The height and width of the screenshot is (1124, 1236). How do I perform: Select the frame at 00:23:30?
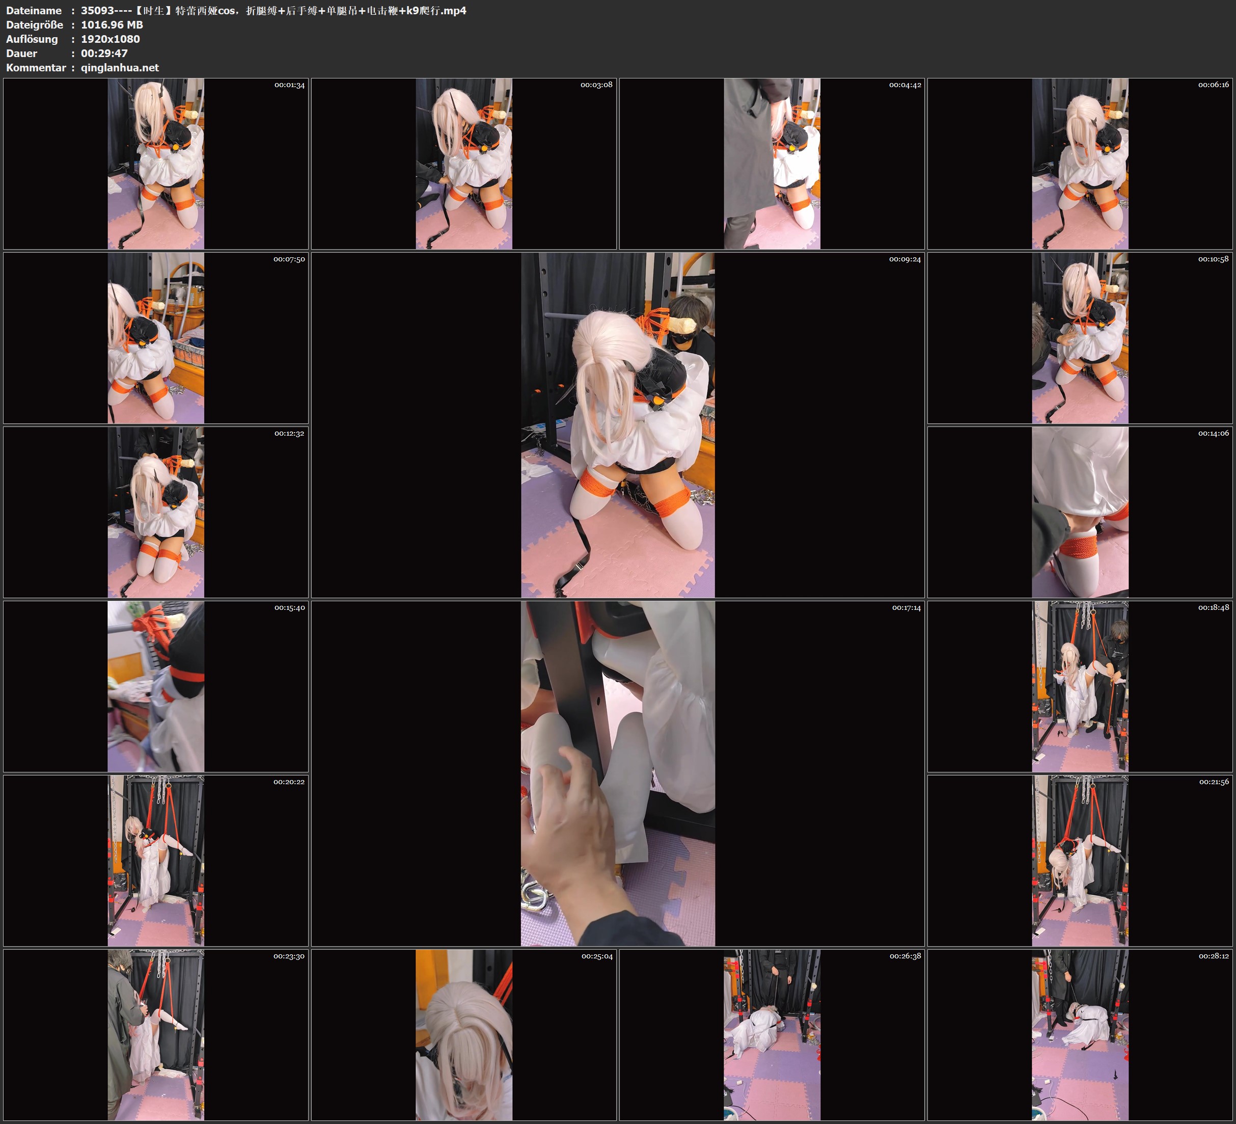[156, 1034]
